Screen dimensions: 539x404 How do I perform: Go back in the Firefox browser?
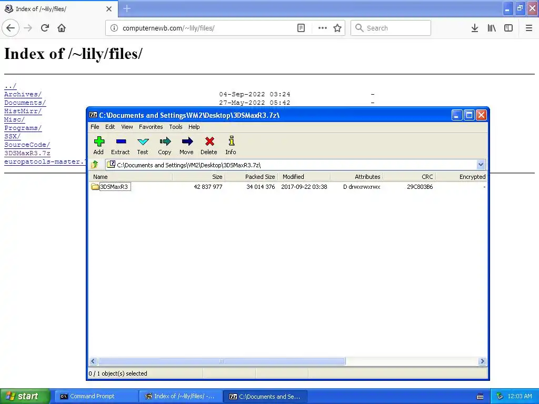click(11, 28)
